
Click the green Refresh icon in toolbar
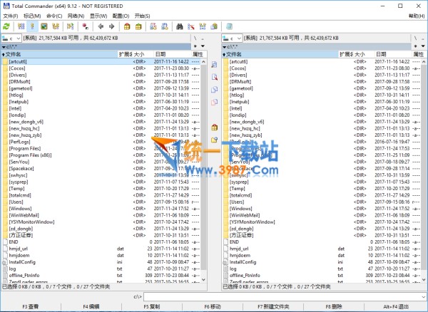[6, 26]
